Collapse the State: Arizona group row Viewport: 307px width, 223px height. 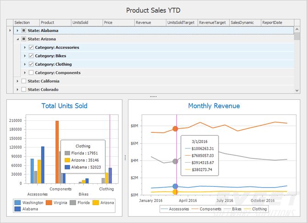tap(17, 39)
